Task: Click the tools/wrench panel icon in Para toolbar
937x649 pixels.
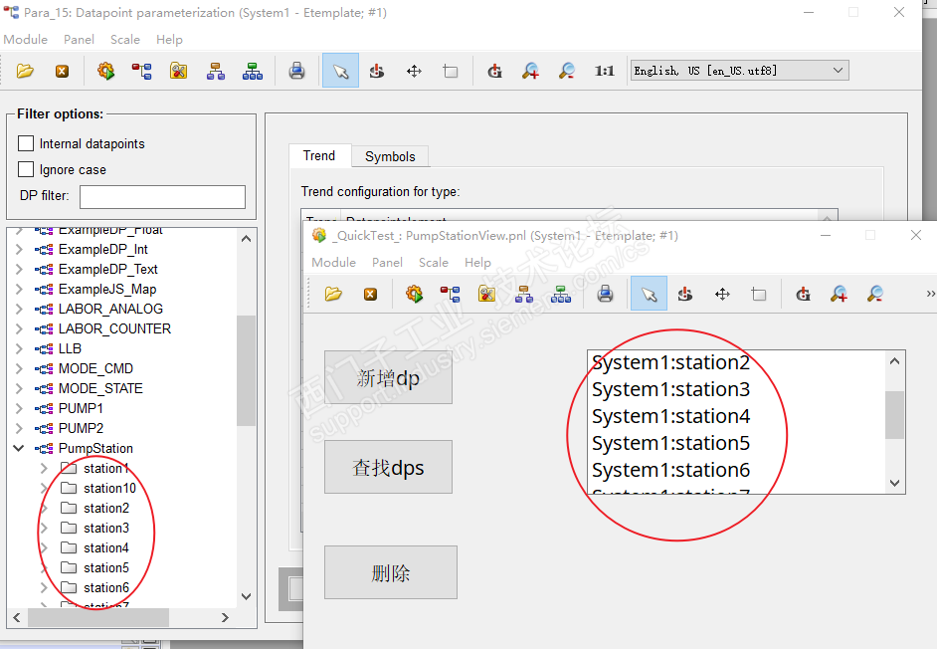Action: 179,72
